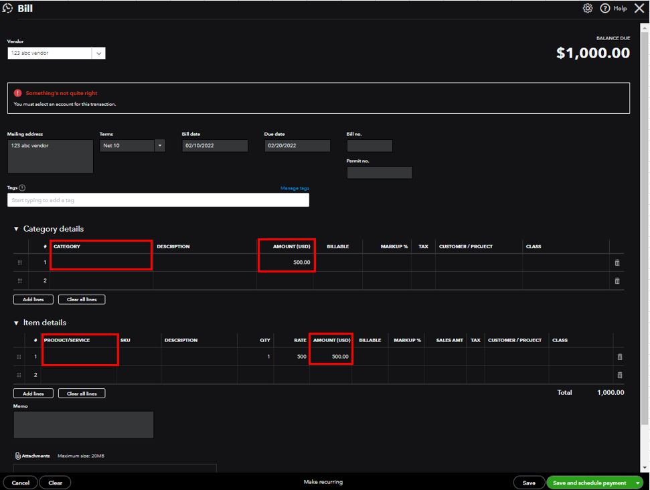Click the Tags info help icon
The width and height of the screenshot is (650, 490).
point(23,188)
